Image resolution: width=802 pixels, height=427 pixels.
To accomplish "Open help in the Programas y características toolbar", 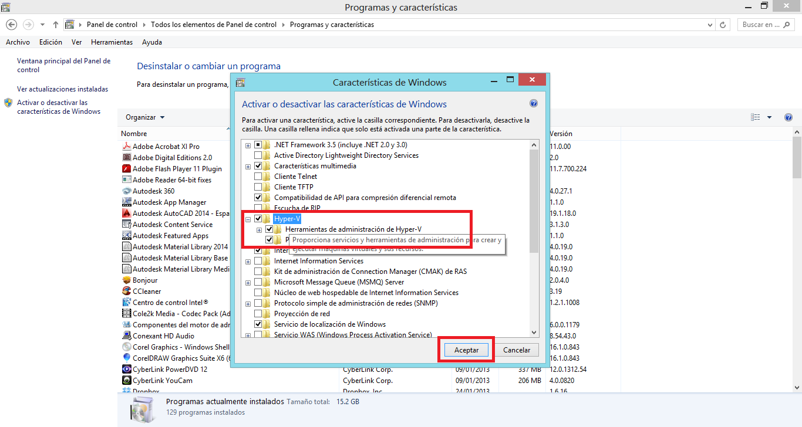I will (x=788, y=117).
